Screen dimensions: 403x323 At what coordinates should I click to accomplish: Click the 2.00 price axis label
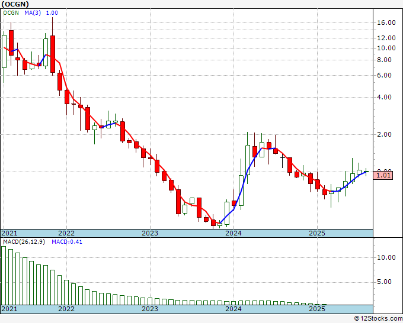click(x=384, y=134)
